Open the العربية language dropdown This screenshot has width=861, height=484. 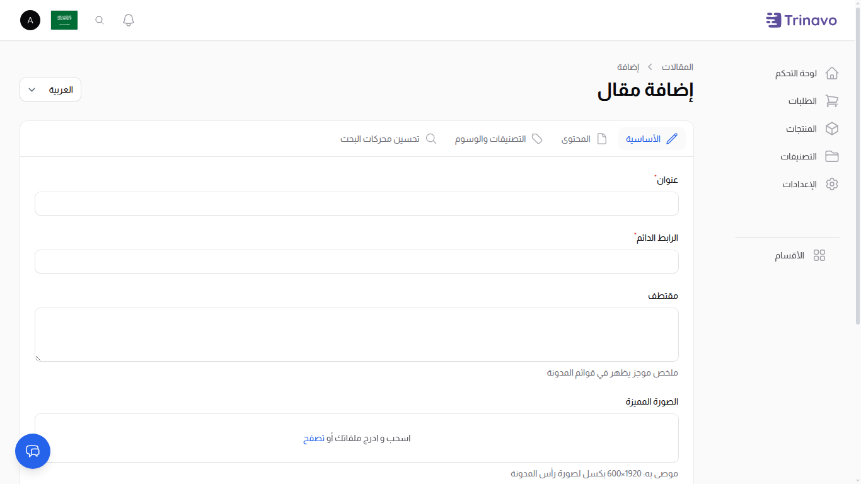pos(50,89)
